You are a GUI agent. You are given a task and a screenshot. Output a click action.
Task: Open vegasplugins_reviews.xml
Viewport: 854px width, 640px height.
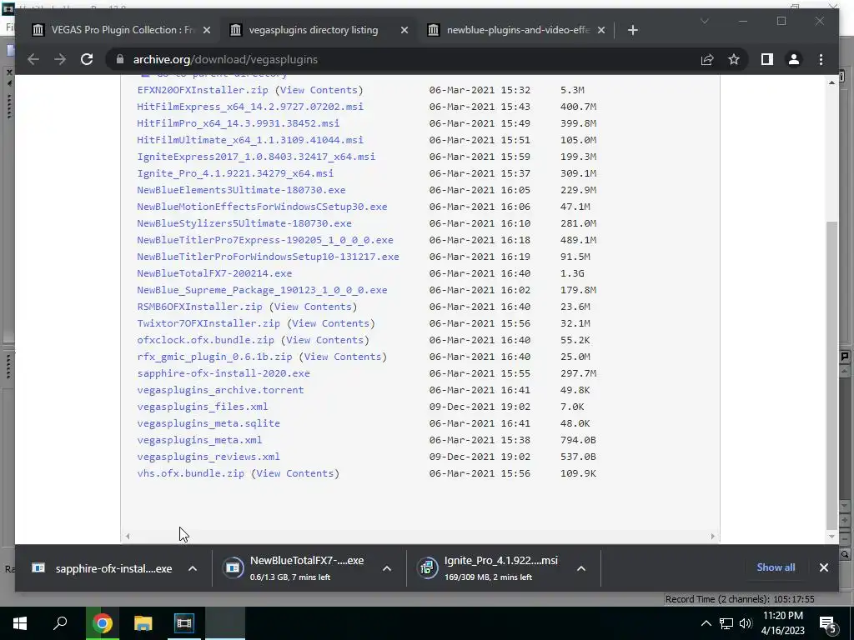coord(208,457)
